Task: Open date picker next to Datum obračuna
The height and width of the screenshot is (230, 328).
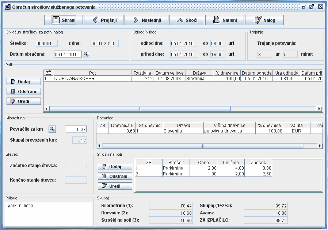Action: pyautogui.click(x=86, y=55)
